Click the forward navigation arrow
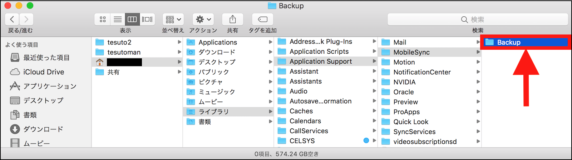The image size is (572, 160). (26, 19)
